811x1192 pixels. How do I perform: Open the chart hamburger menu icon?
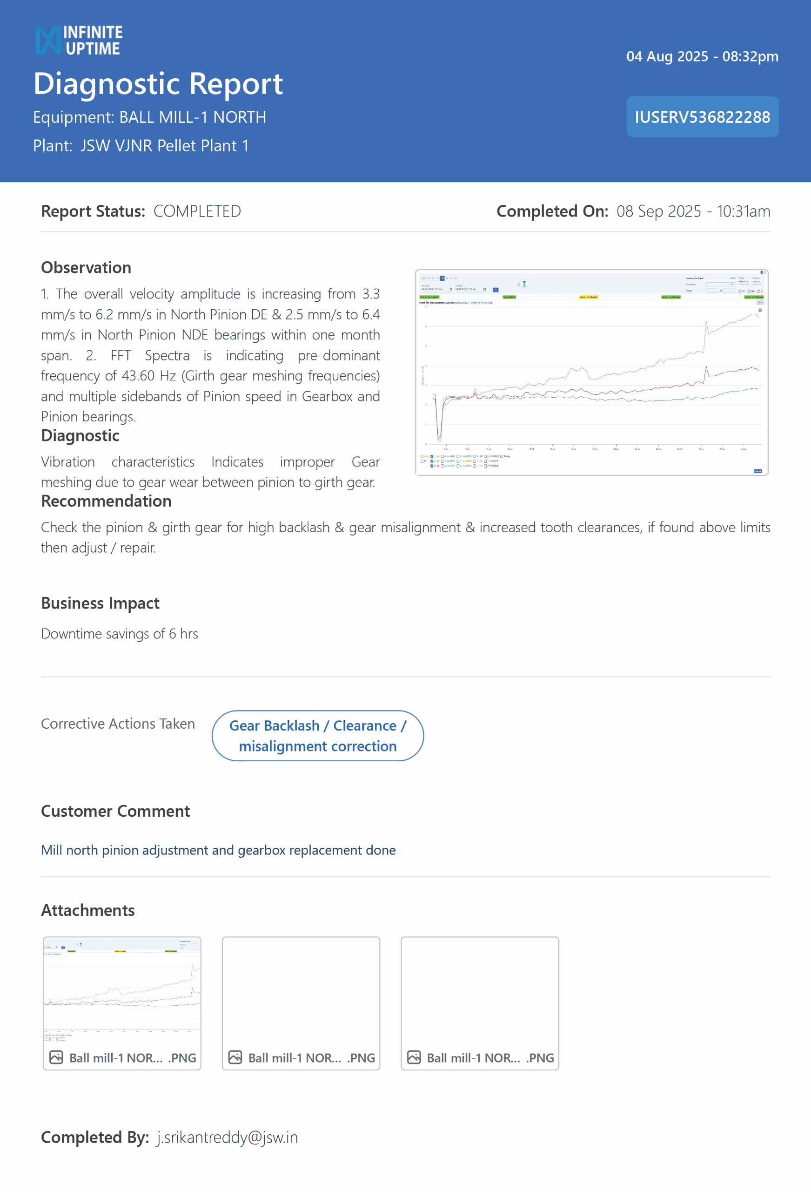tap(760, 310)
